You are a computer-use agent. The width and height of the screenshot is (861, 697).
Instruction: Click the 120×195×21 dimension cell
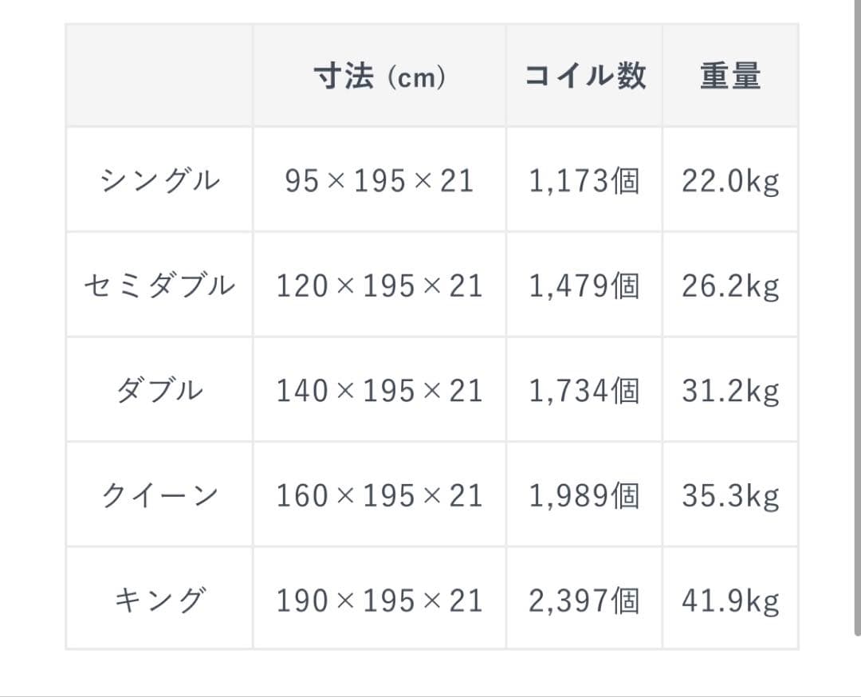click(x=379, y=285)
